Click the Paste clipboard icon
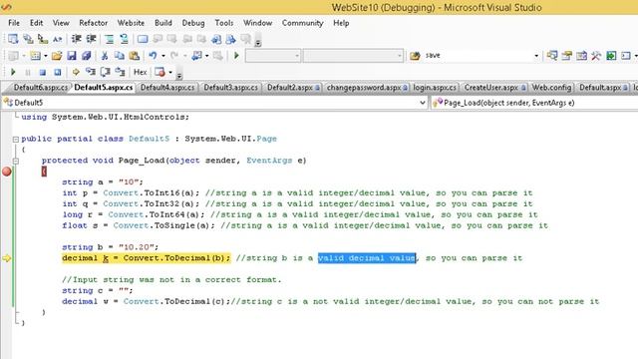Image resolution: width=638 pixels, height=359 pixels. [x=134, y=56]
